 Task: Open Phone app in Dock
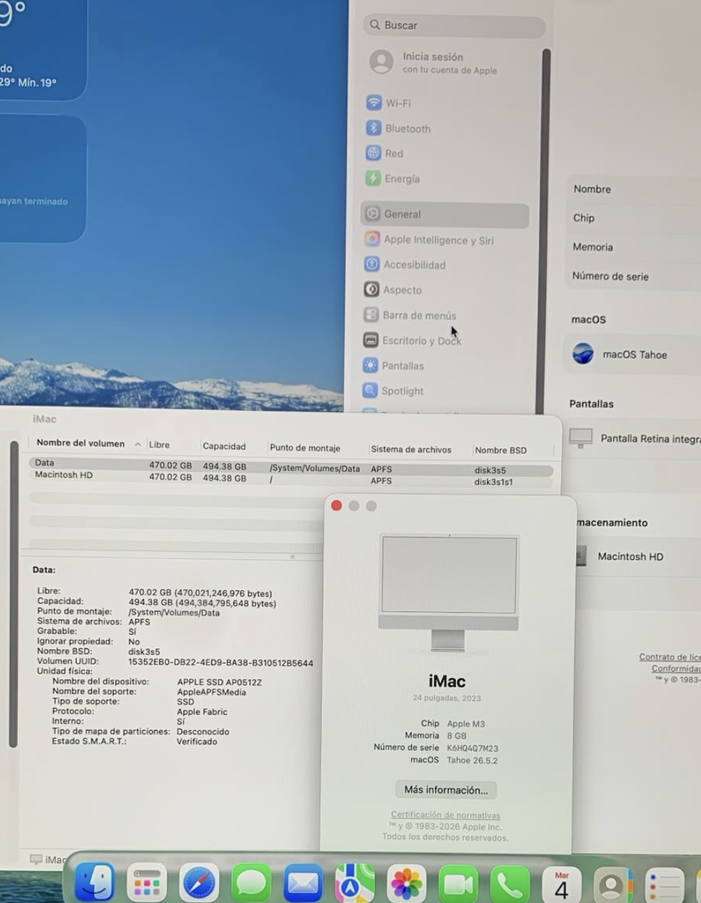coord(510,885)
